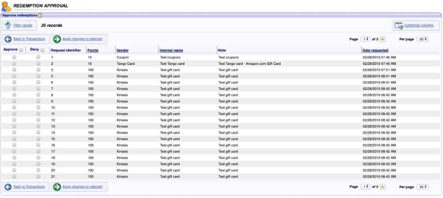The height and width of the screenshot is (198, 443).
Task: Check Approve for request 1
Action: pos(14,57)
